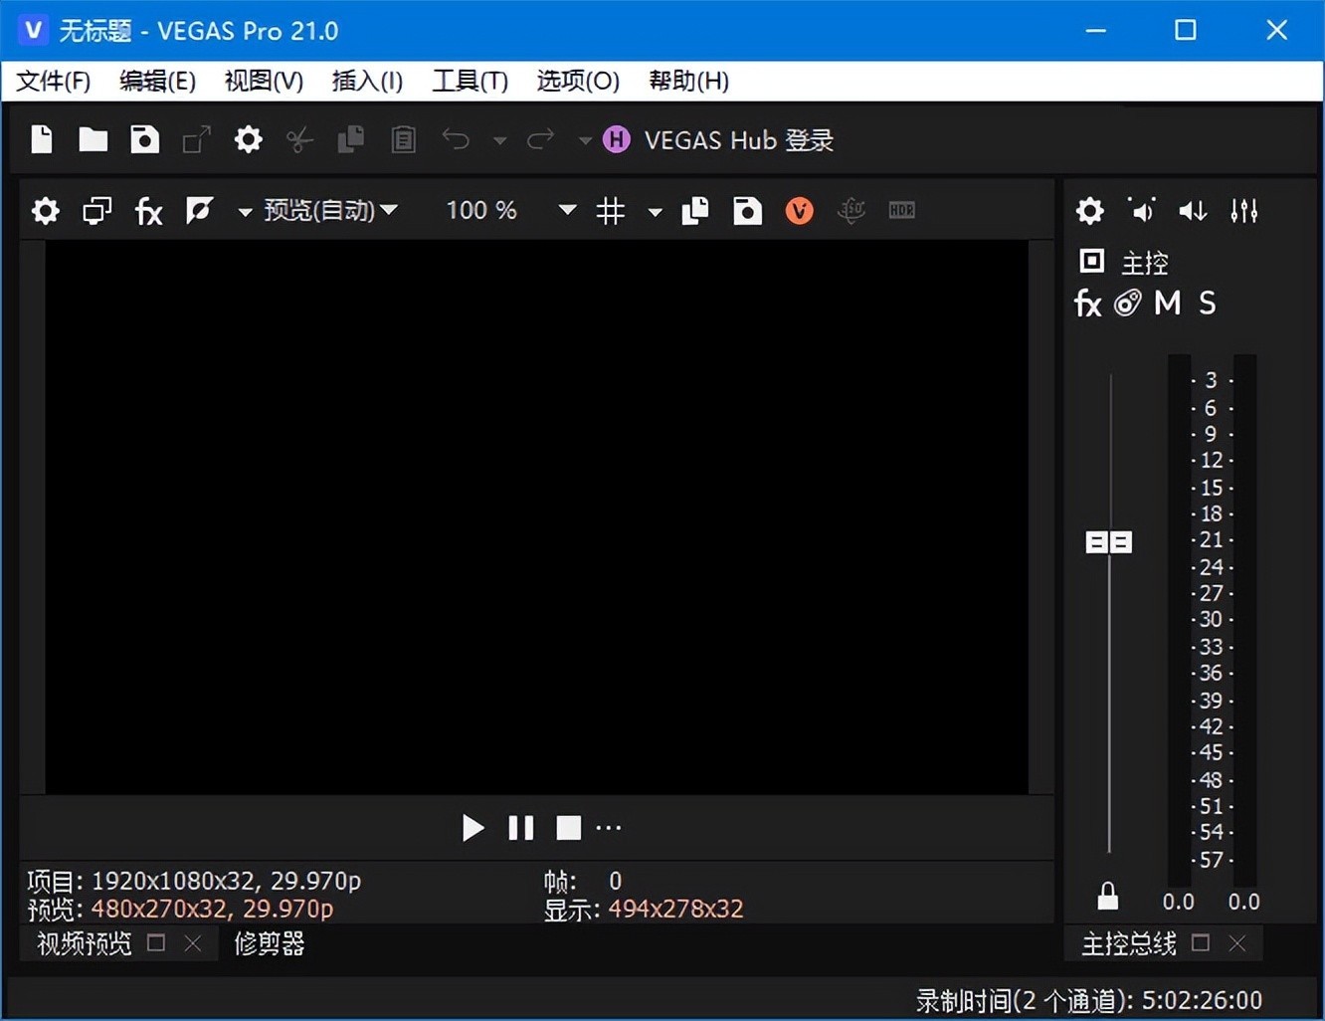
Task: Open project properties gear in main toolbar
Action: (248, 140)
